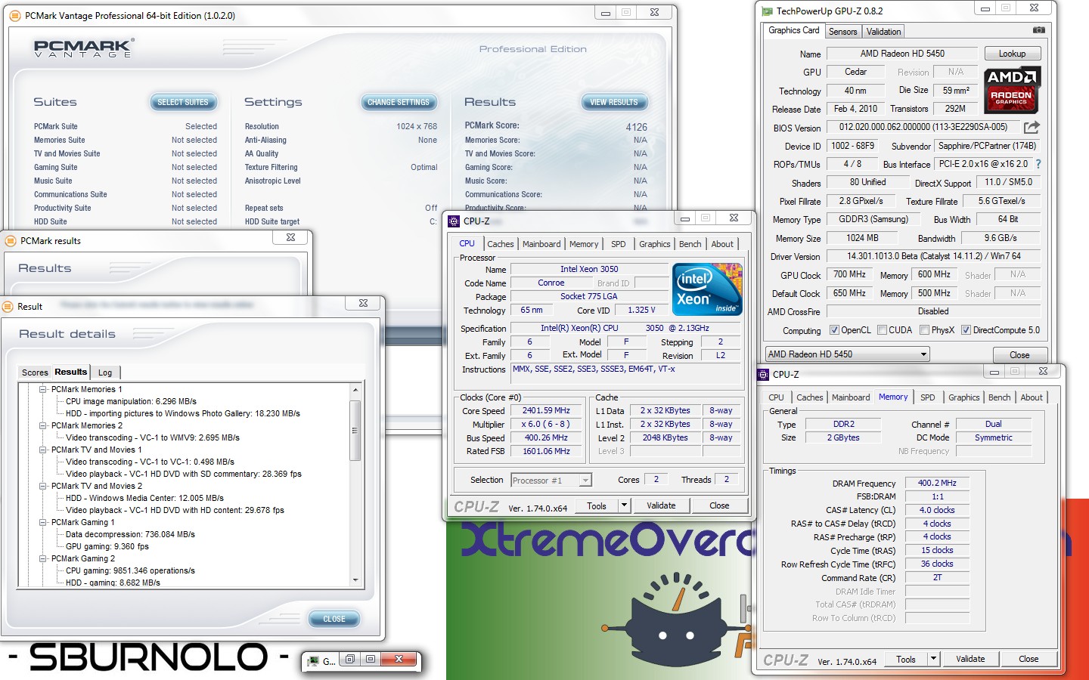Select 'GPU gaming: 9.360 fps' tree row
This screenshot has width=1089, height=680.
point(107,546)
